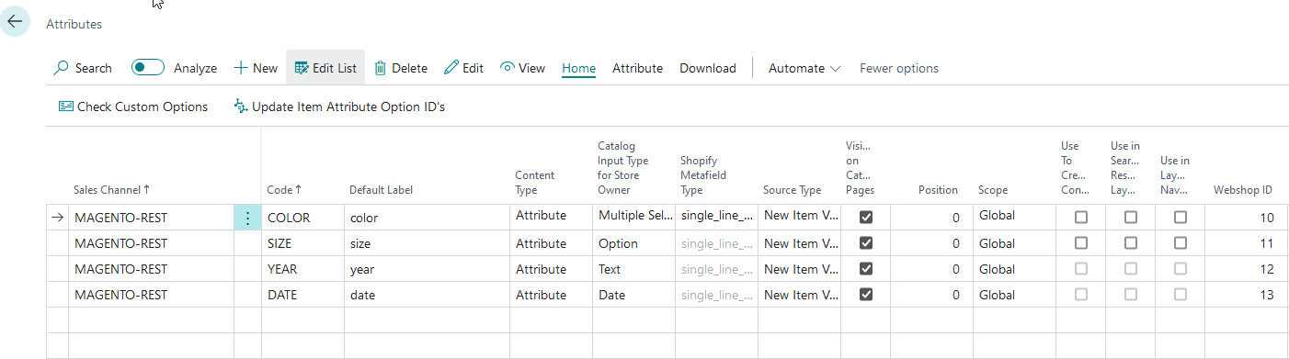The height and width of the screenshot is (359, 1289).
Task: Click the back arrow button
Action: [x=15, y=21]
